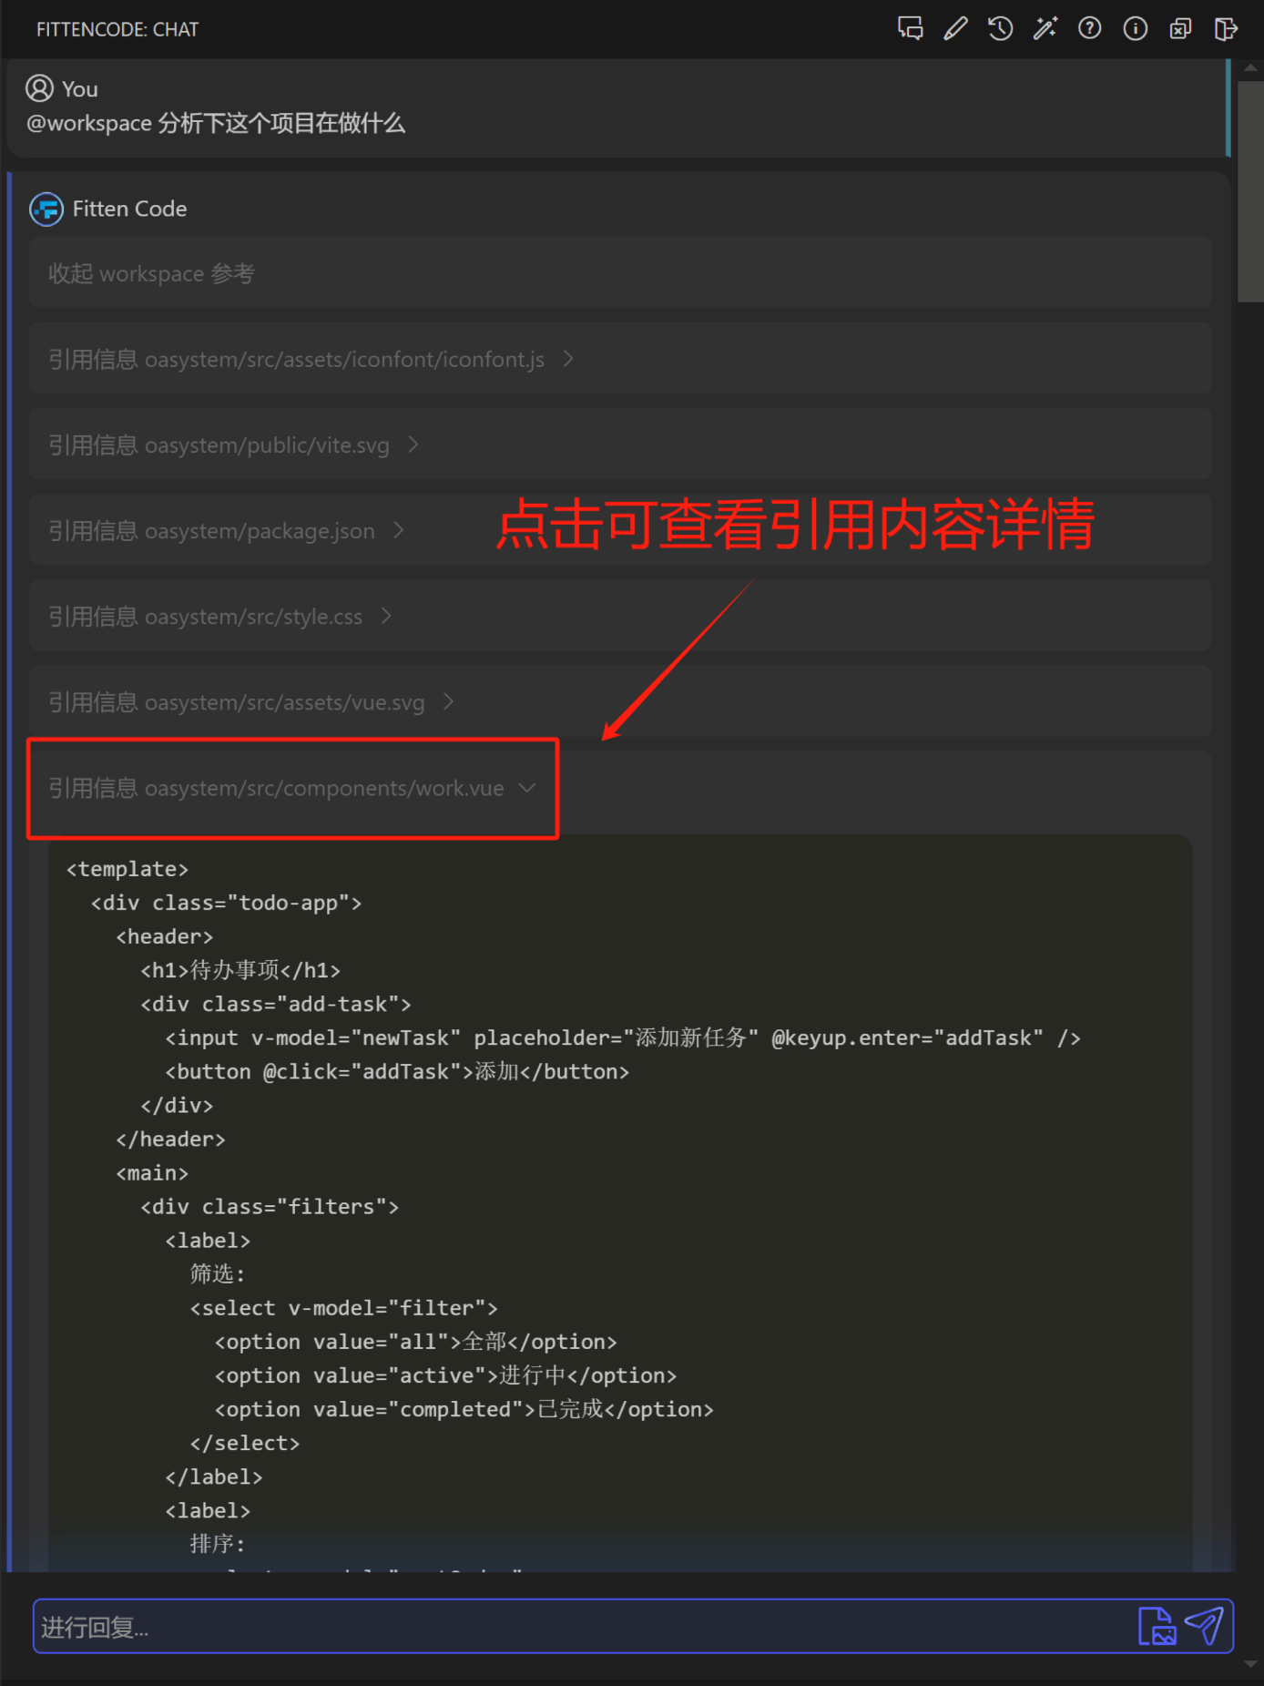Click the info circle icon

coord(1135,29)
